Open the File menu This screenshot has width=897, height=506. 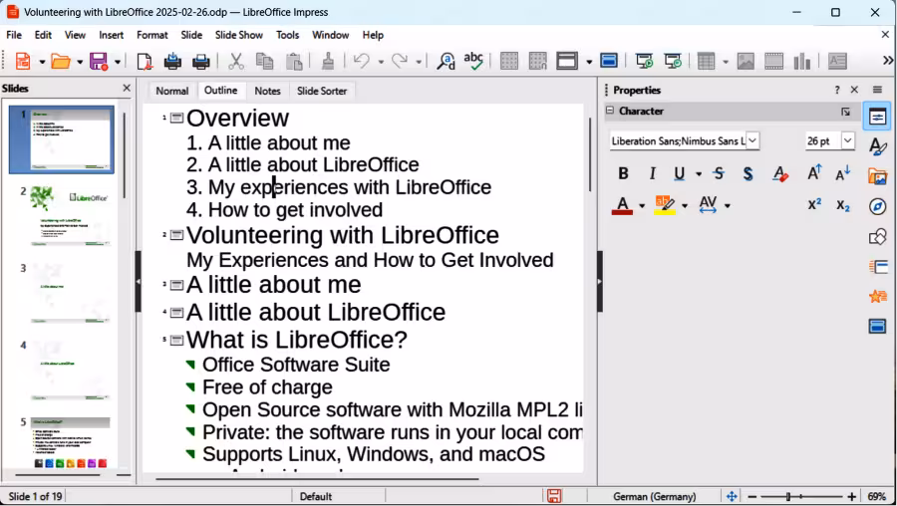[14, 35]
